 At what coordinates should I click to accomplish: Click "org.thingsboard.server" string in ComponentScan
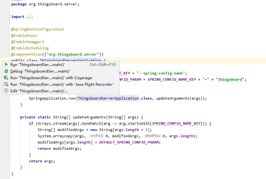tap(73, 54)
